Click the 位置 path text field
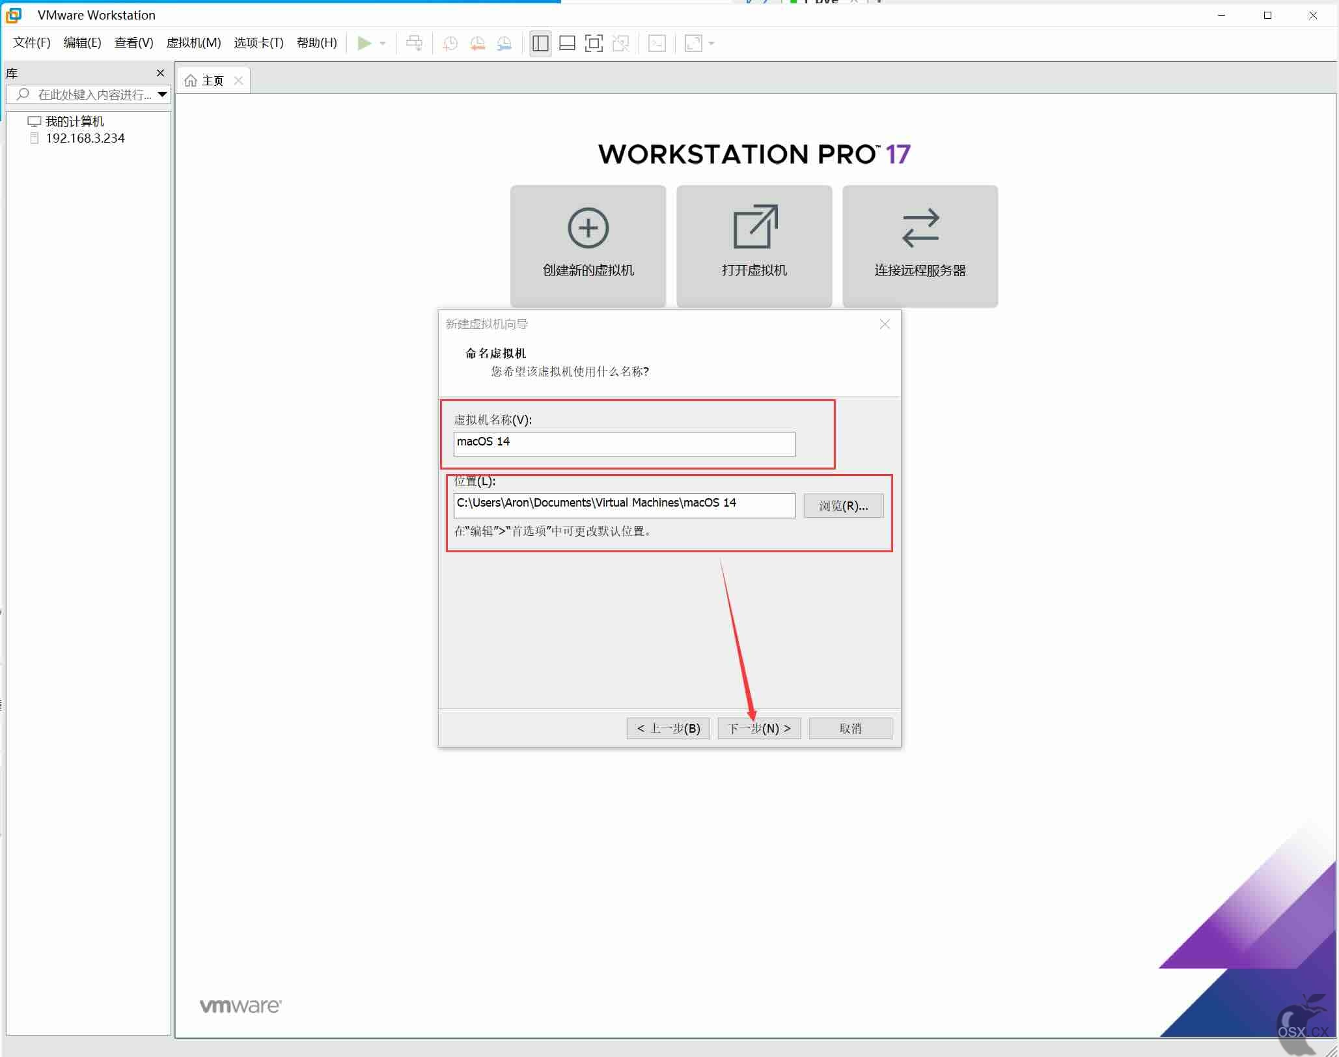 pos(624,505)
